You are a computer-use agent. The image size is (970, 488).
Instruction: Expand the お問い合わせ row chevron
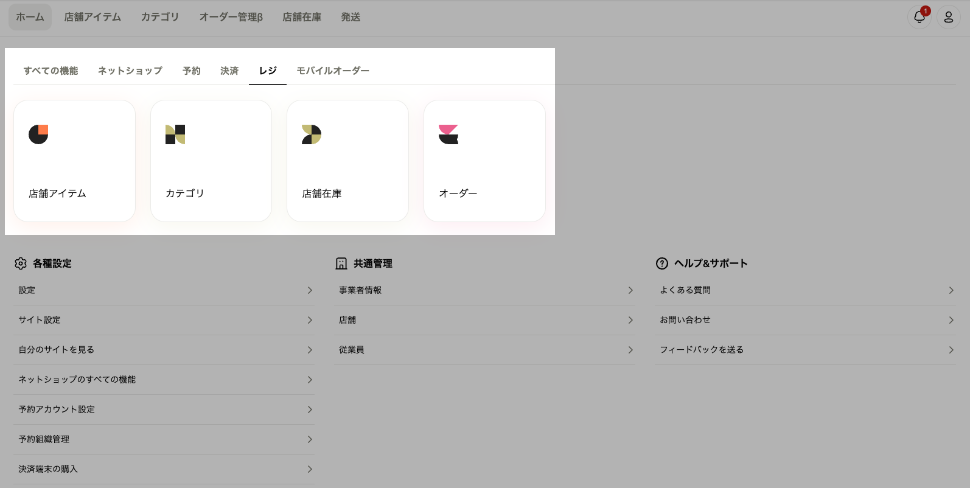(951, 320)
